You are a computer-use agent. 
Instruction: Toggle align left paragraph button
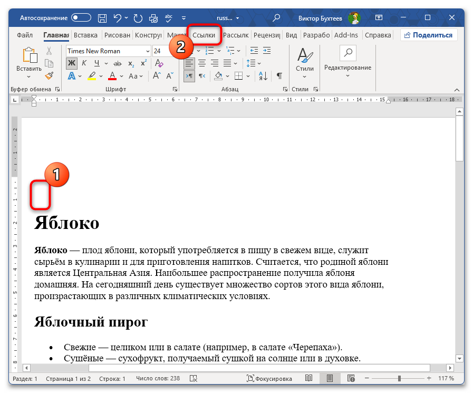(x=189, y=63)
